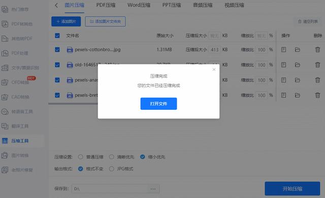The image size is (325, 198).
Task: Delete the pexels-cottonbro jpg file via trash icon
Action: [317, 50]
